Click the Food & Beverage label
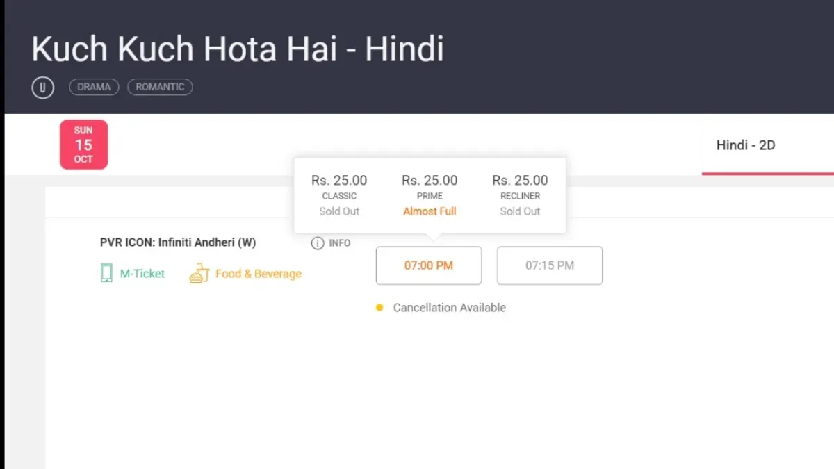This screenshot has height=469, width=834. pos(259,274)
